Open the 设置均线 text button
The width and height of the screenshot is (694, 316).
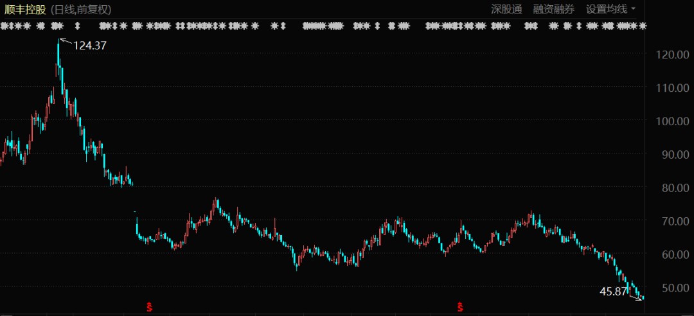pos(606,9)
